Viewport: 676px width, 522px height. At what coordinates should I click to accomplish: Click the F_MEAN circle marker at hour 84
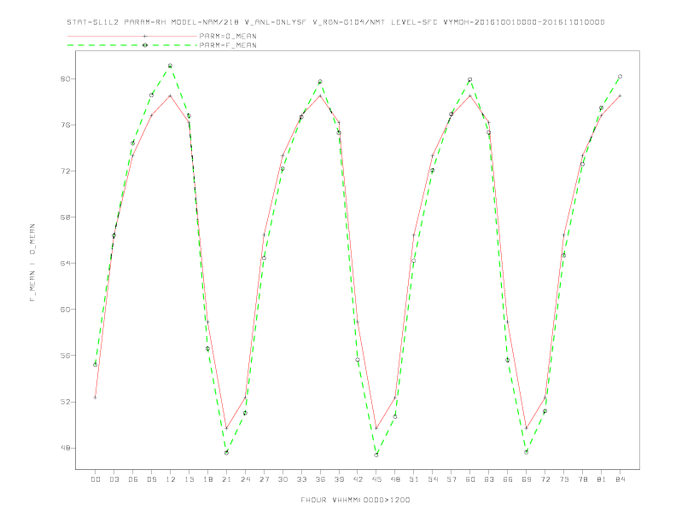620,77
